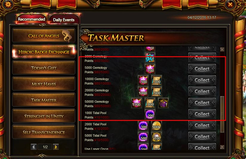Select the 200 purple orb Tidal Pool reward
Viewport: 246px width, 159px height.
point(150,114)
